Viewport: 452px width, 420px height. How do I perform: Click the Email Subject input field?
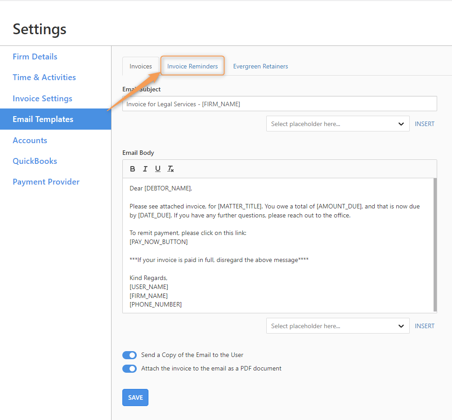[279, 104]
